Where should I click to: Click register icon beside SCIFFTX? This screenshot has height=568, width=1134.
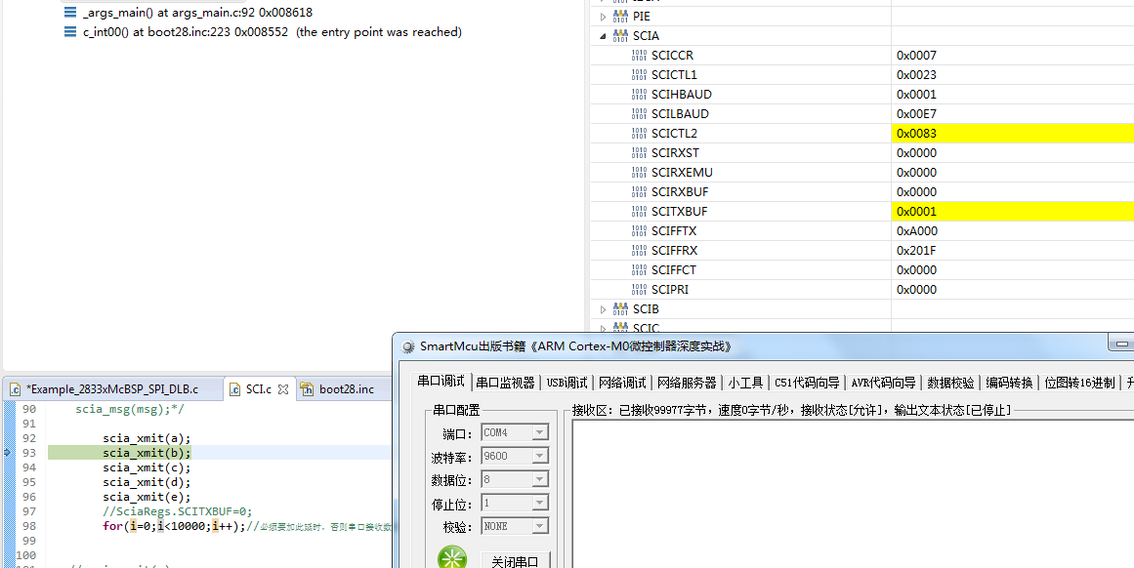pos(640,230)
